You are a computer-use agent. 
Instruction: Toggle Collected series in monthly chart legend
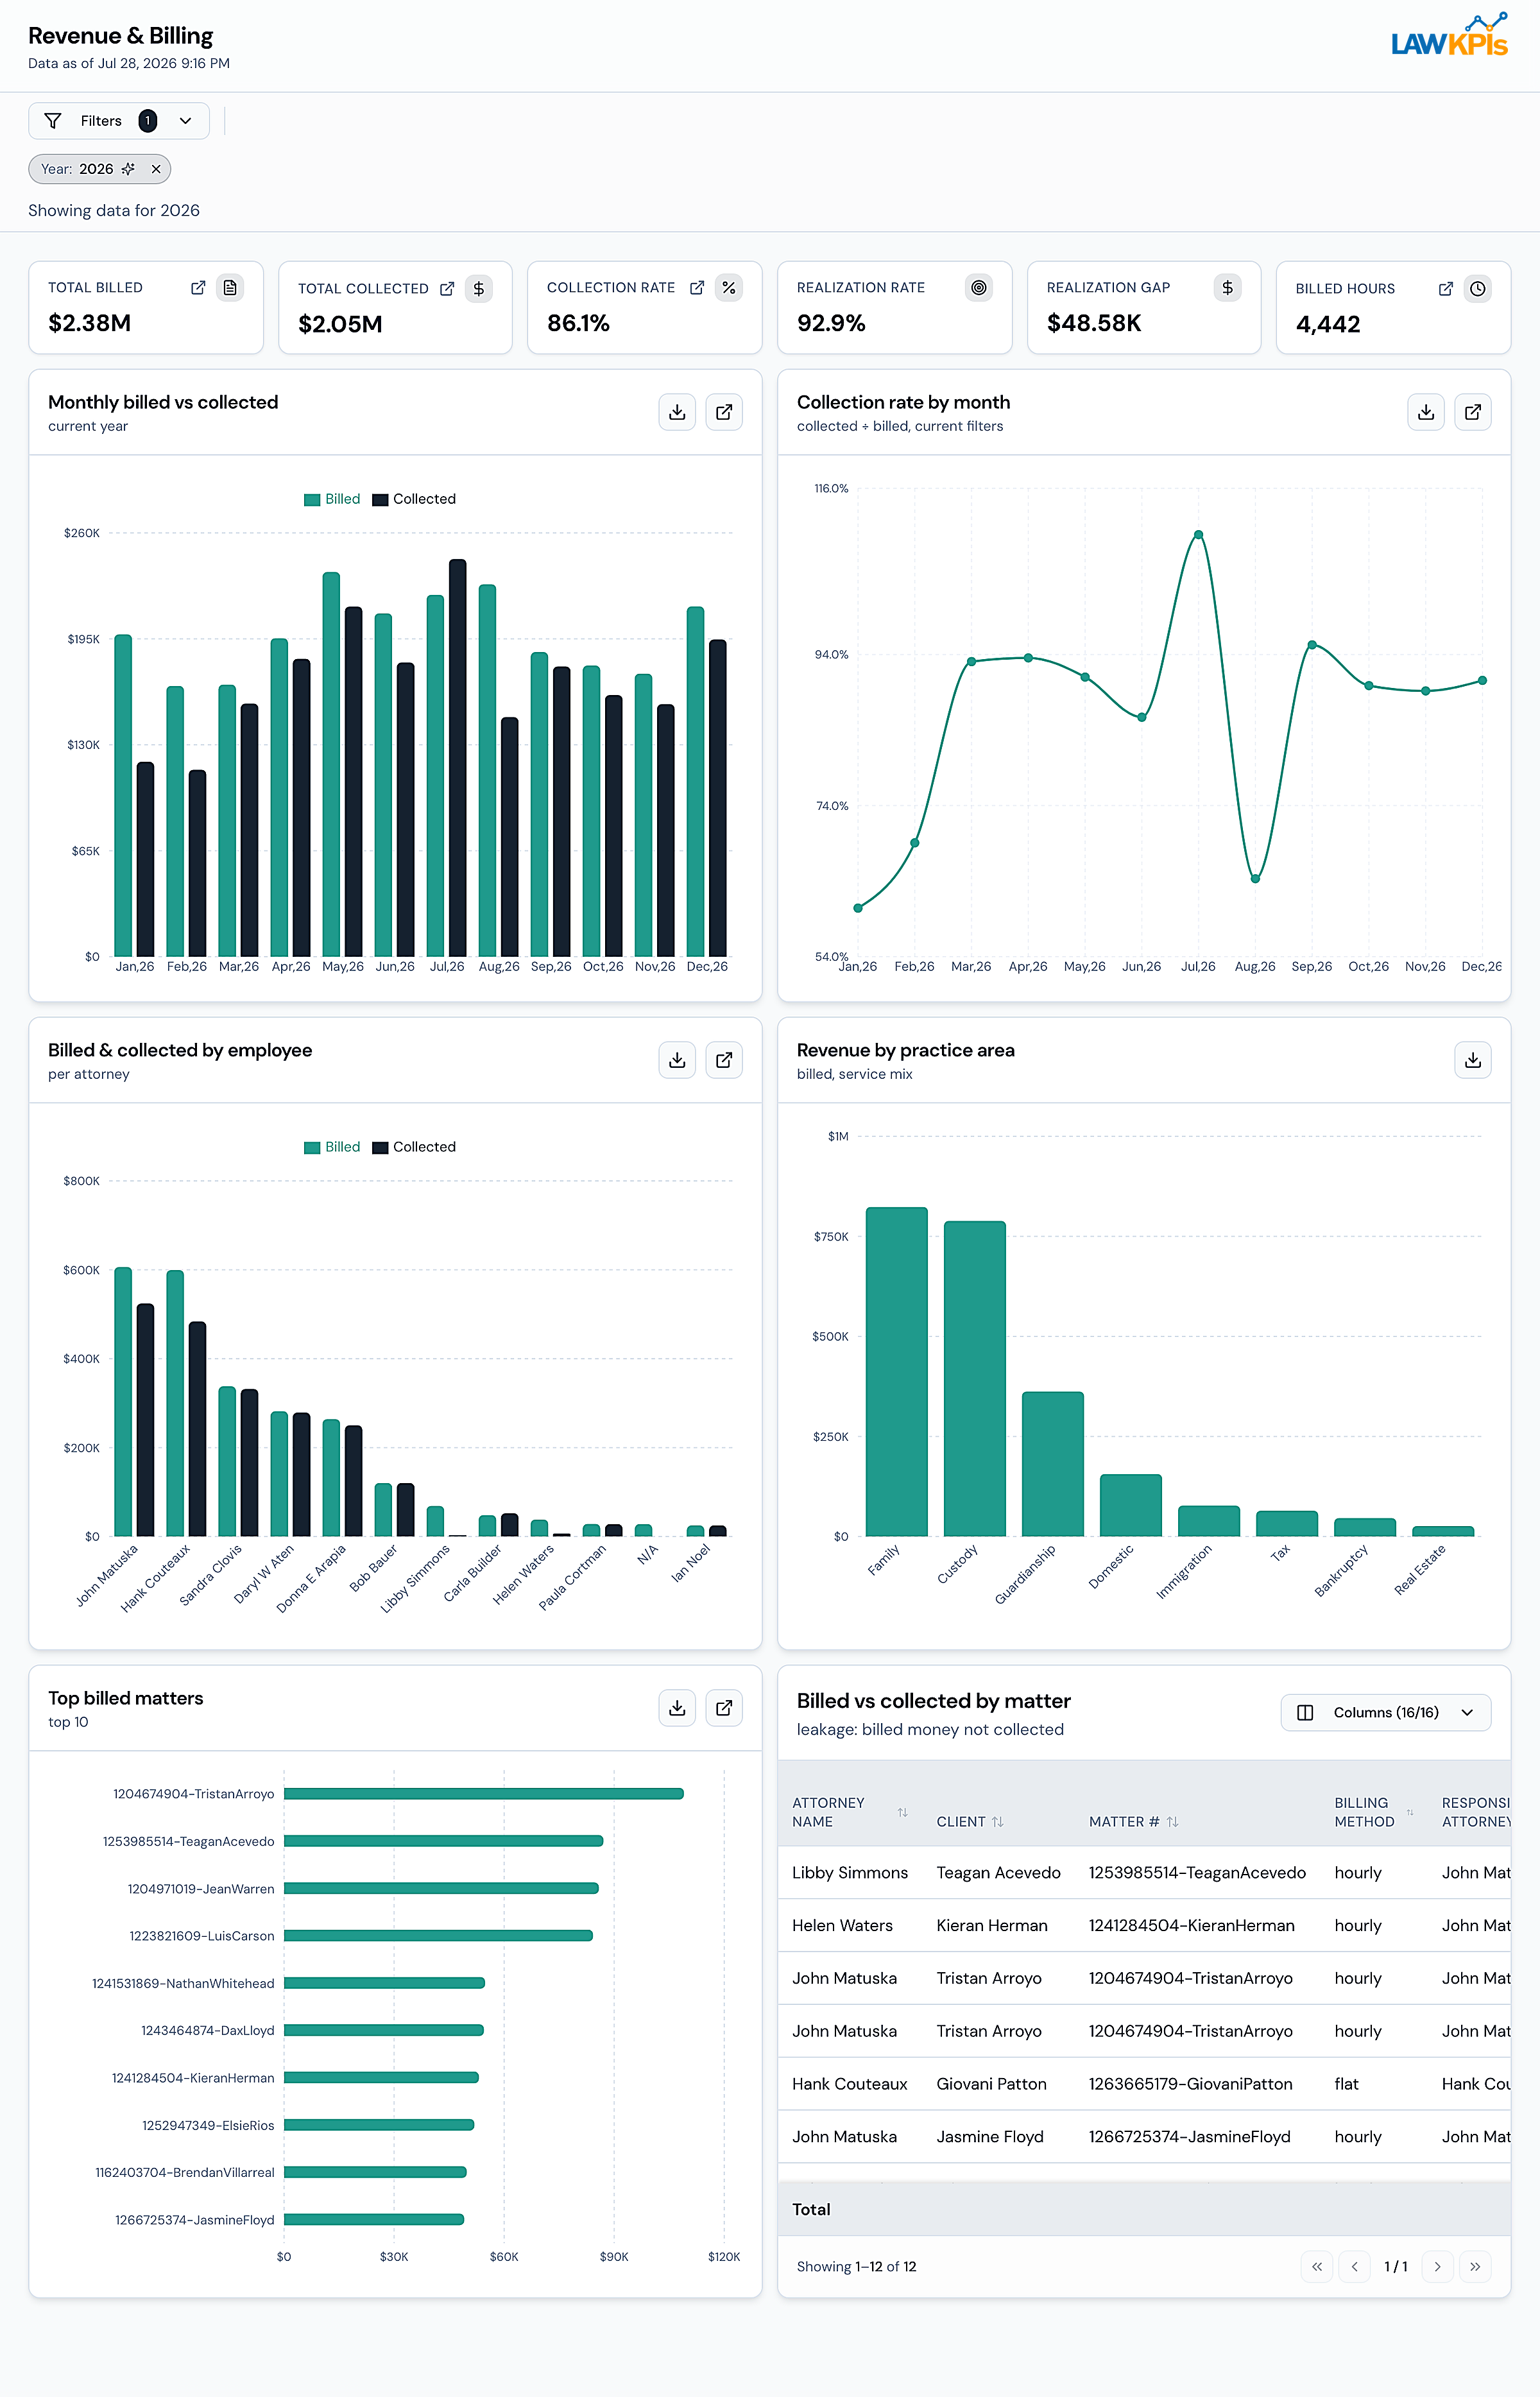[x=414, y=499]
